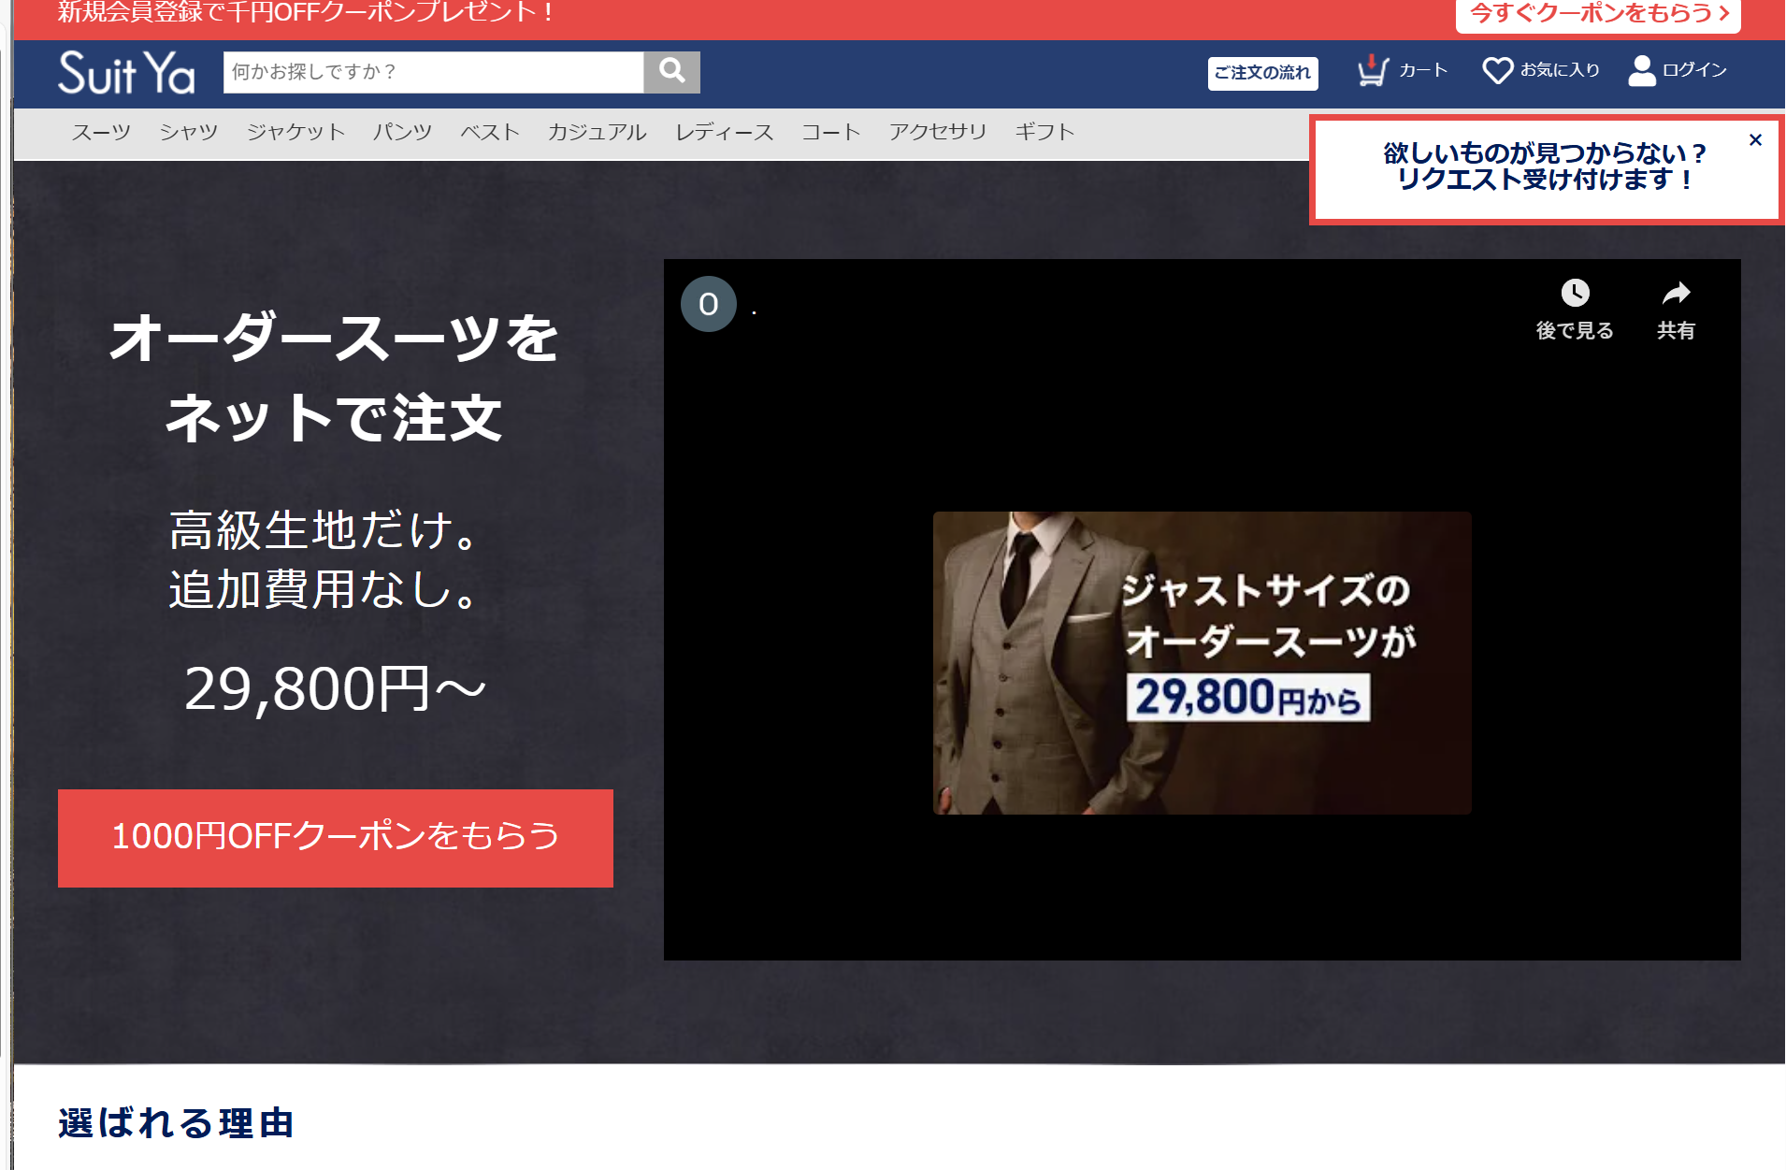The height and width of the screenshot is (1170, 1786).
Task: Click the video channel avatar circle
Action: point(708,304)
